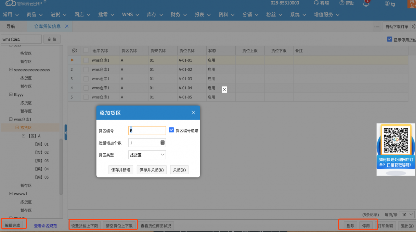The width and height of the screenshot is (416, 232).
Task: Open the 查看命名规范 link
Action: click(45, 226)
